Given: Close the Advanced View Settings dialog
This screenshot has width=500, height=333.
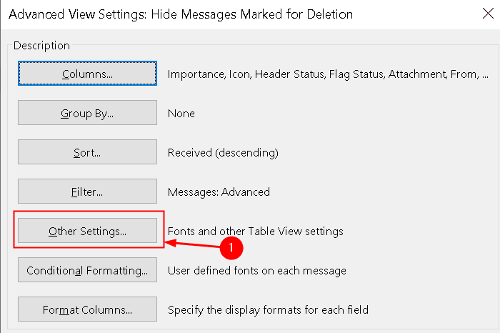Looking at the screenshot, I should (x=488, y=14).
